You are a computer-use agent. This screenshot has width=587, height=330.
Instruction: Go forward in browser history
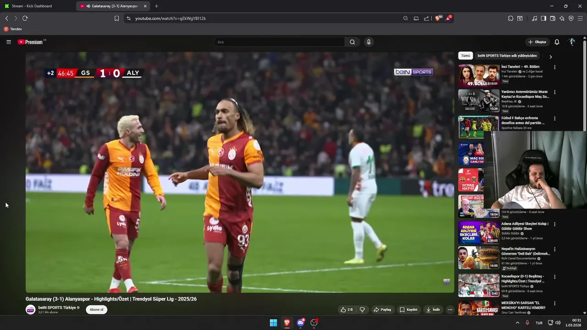pos(16,18)
